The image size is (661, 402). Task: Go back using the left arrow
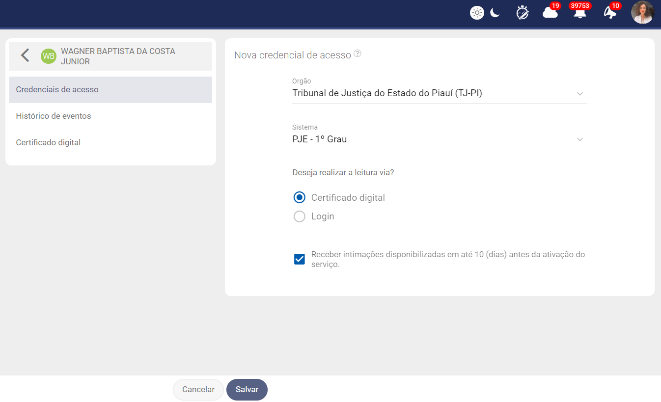coord(25,55)
